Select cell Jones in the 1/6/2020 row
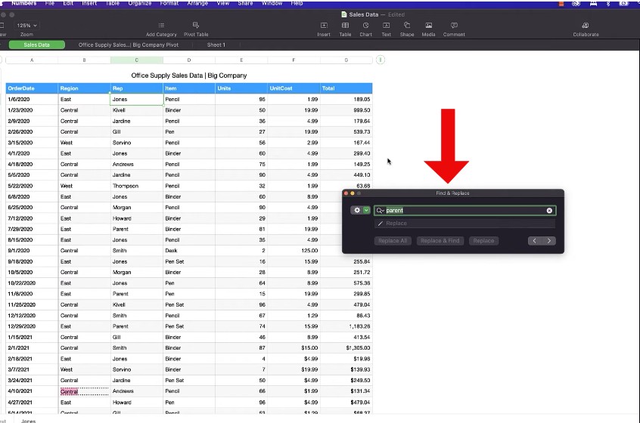Viewport: 640px width, 423px height. coord(137,100)
